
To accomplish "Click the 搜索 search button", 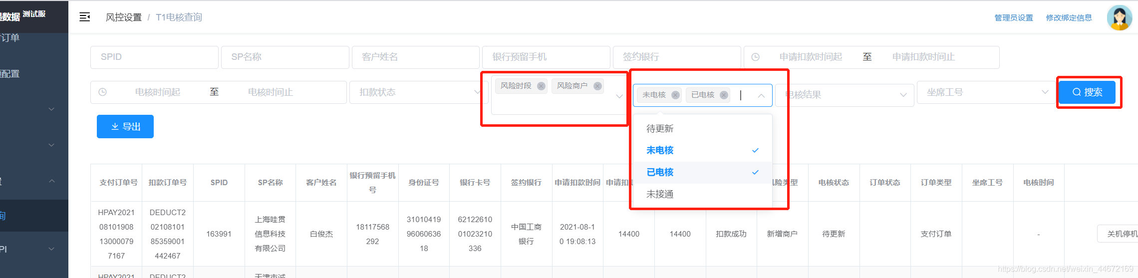I will pyautogui.click(x=1087, y=92).
